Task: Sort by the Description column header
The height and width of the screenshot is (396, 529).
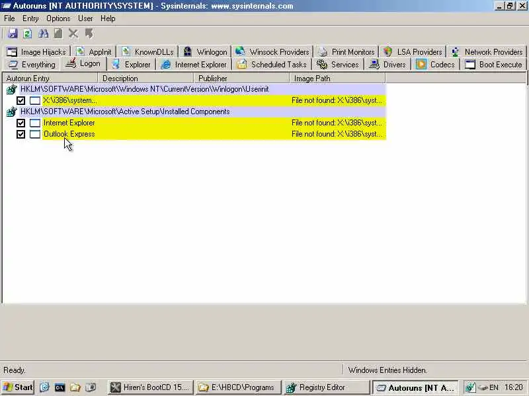Action: tap(145, 79)
